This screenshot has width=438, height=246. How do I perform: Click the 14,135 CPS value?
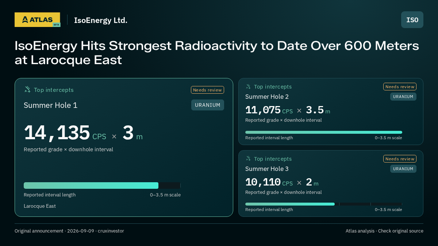point(65,133)
